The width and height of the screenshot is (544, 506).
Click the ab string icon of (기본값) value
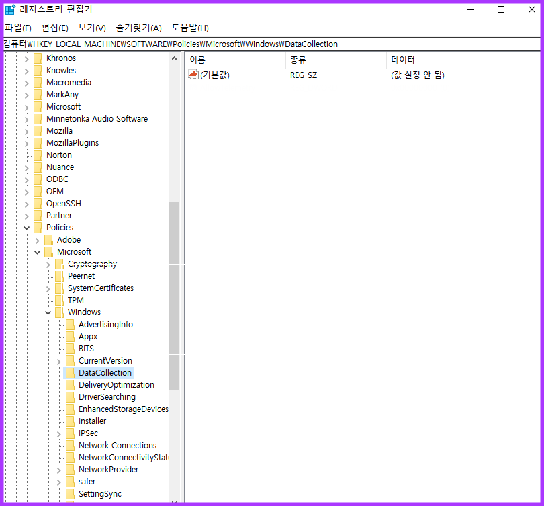pyautogui.click(x=193, y=75)
